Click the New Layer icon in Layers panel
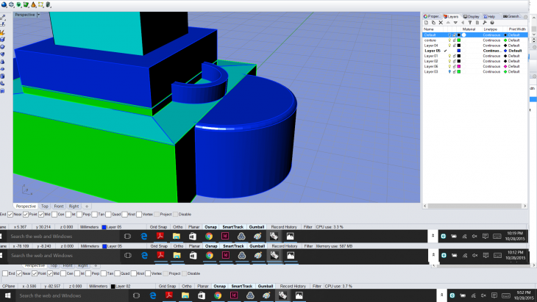The height and width of the screenshot is (302, 537). point(427,24)
